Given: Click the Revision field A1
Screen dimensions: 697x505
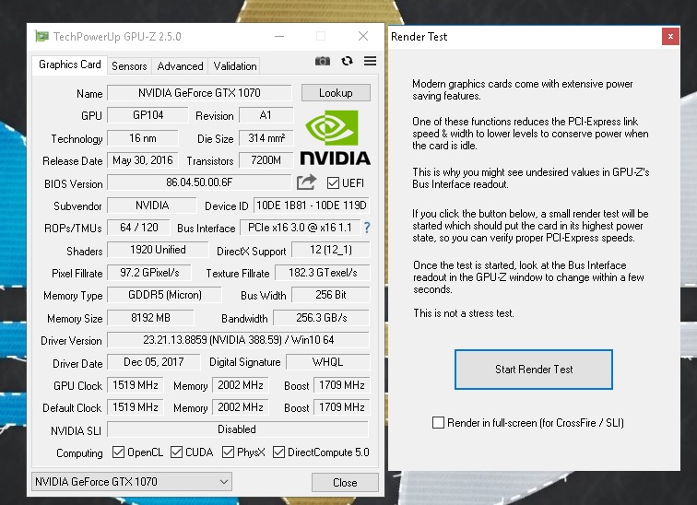Looking at the screenshot, I should click(x=266, y=115).
